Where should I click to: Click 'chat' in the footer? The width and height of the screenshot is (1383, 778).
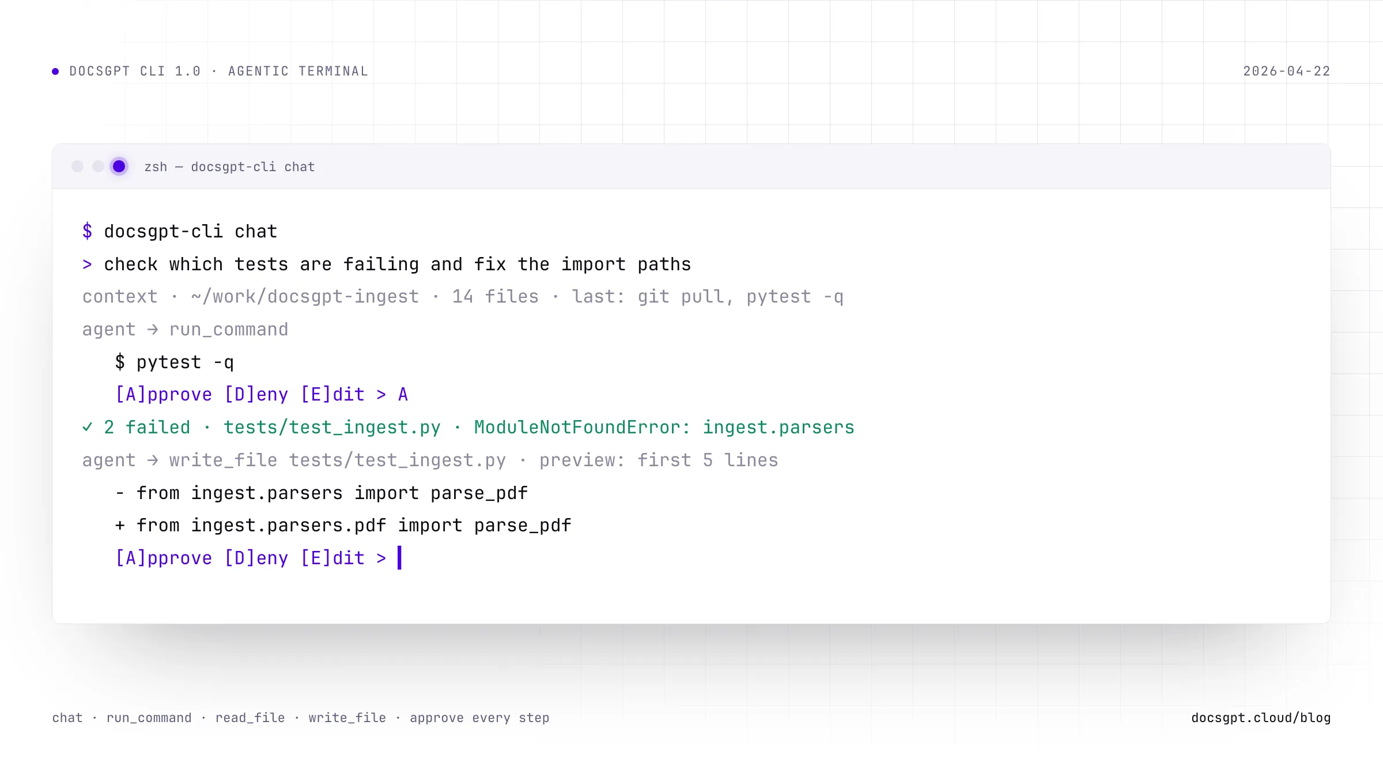(x=67, y=718)
